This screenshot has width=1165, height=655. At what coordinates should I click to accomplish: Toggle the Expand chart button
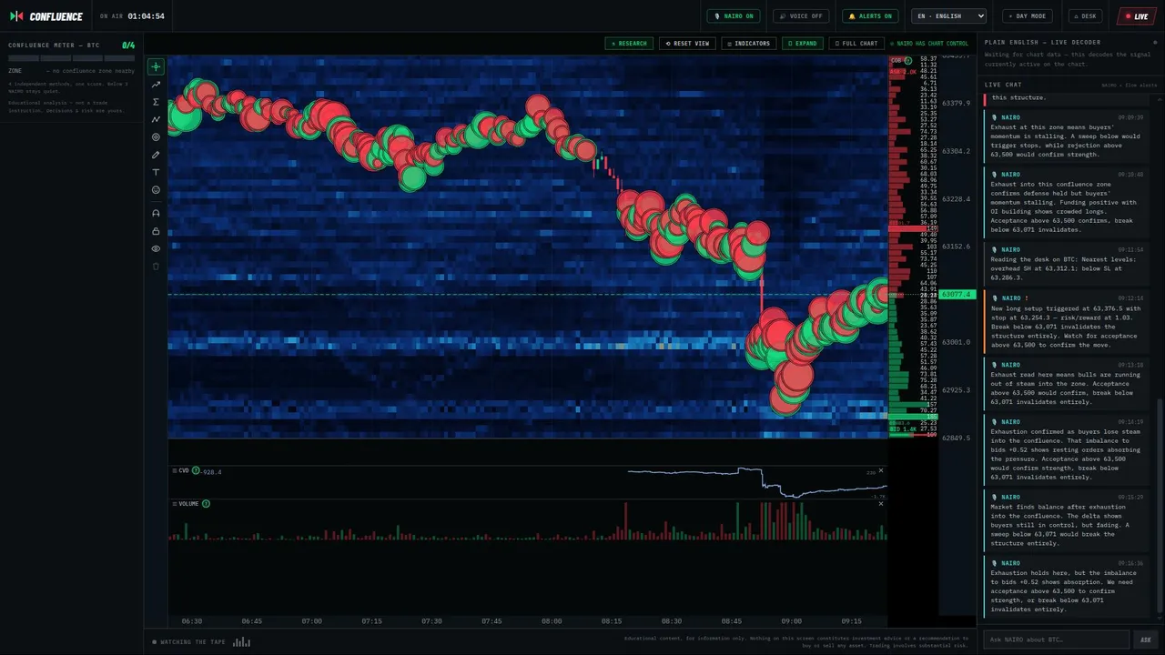point(803,43)
